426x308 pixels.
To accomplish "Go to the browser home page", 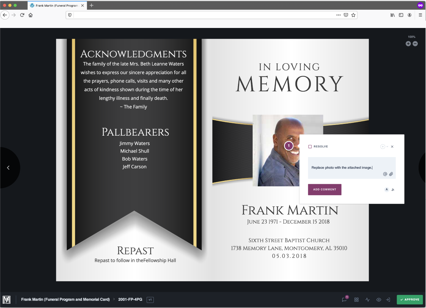I will click(31, 15).
